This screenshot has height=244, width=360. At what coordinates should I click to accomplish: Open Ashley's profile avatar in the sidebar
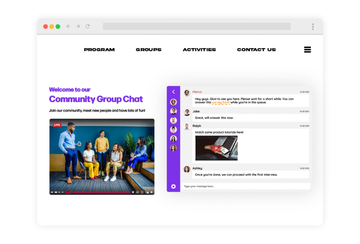tap(173, 147)
